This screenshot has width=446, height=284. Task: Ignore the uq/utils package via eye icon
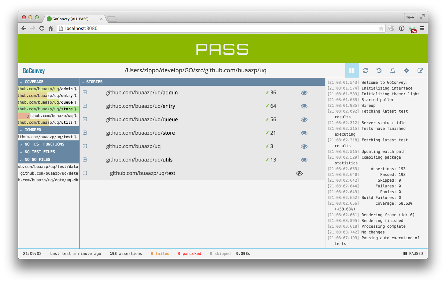pyautogui.click(x=304, y=160)
